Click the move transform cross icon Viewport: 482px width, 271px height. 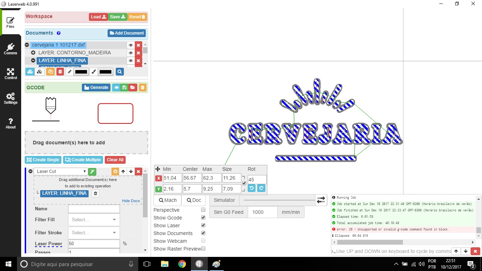158,169
